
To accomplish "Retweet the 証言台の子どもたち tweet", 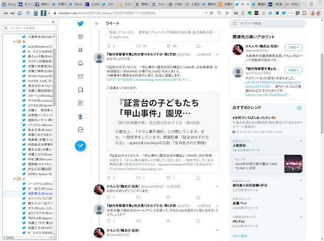I will tap(138, 178).
